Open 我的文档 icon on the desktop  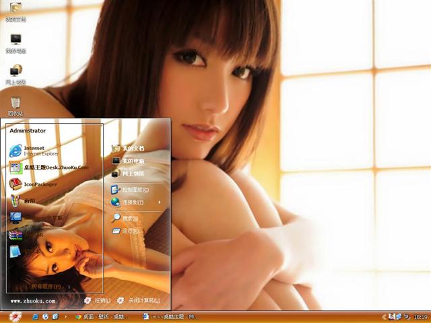(15, 11)
